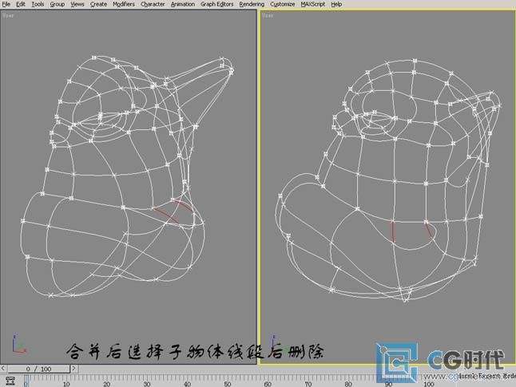Open the Views menu
The height and width of the screenshot is (387, 516).
77,4
